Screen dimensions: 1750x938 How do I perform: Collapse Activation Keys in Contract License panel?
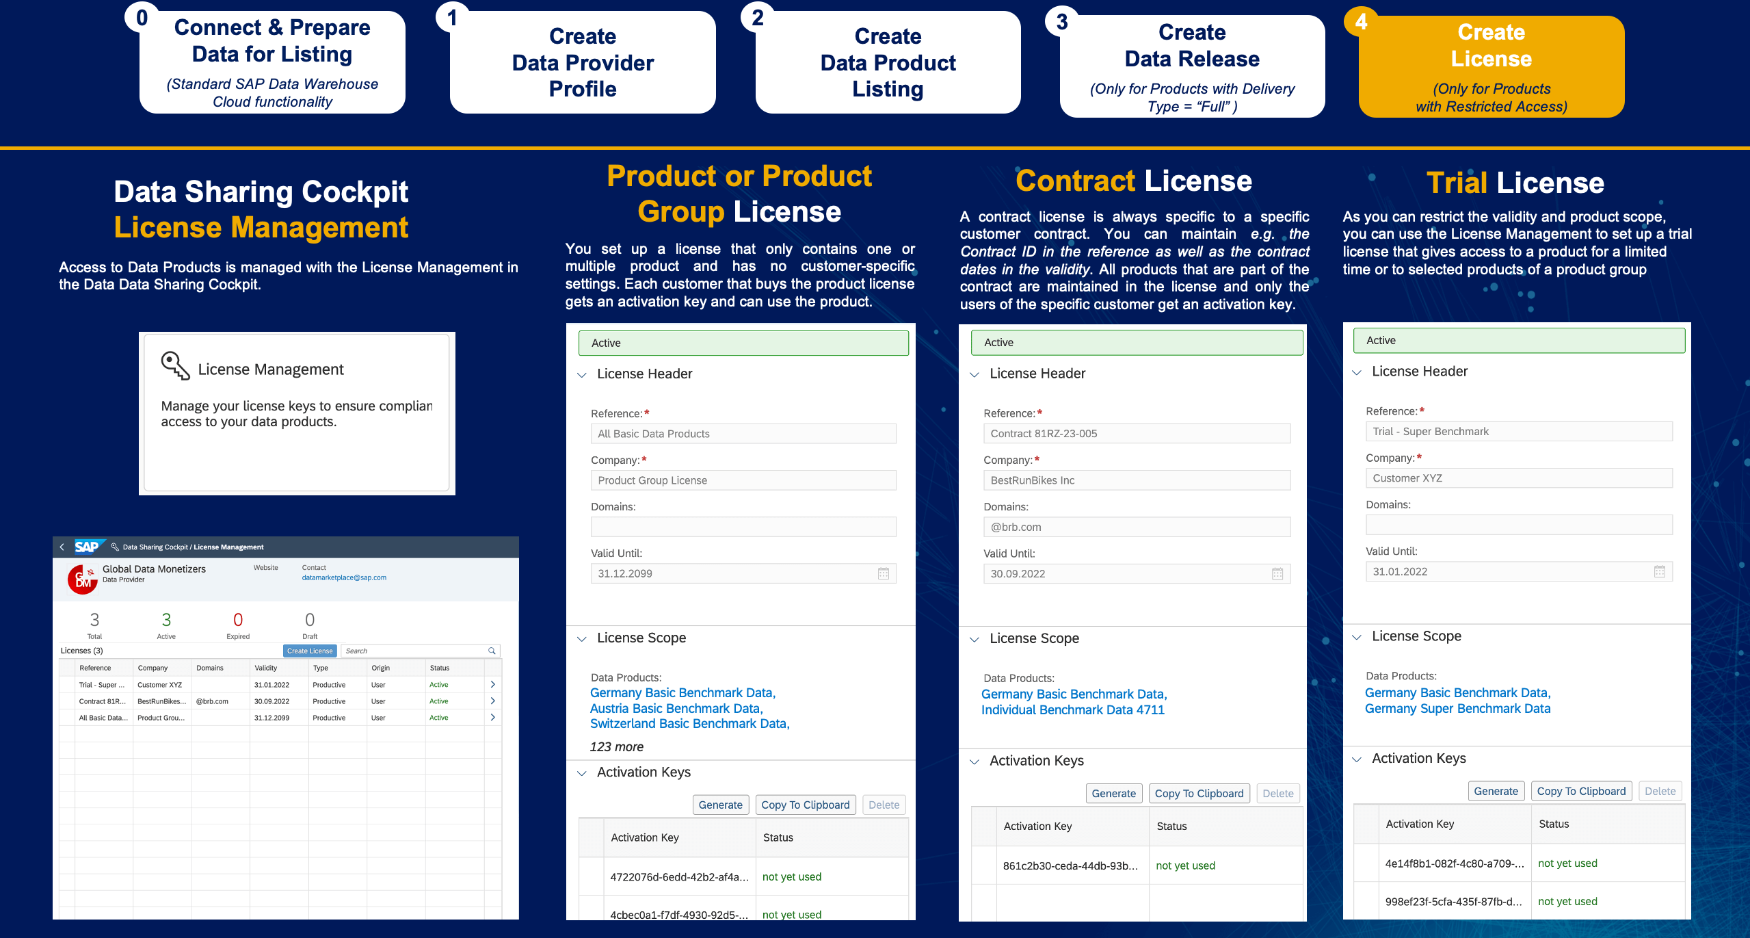coord(975,761)
